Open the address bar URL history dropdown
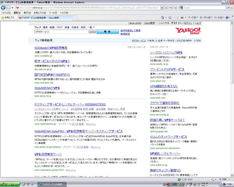 click(162, 8)
